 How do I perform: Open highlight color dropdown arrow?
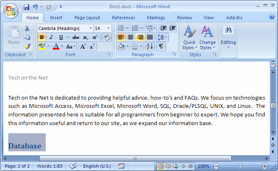click(x=49, y=46)
